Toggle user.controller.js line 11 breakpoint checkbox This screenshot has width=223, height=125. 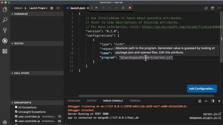(16, 116)
